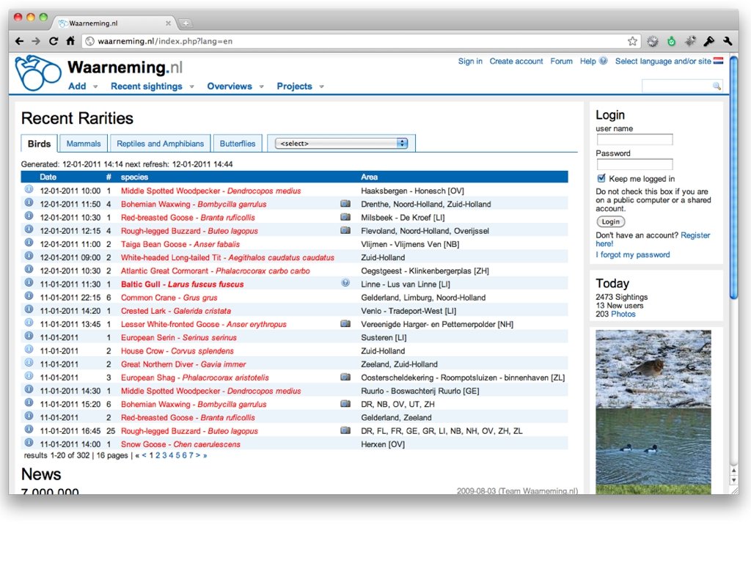
Task: Click the wrench settings icon in browser toolbar
Action: (728, 41)
